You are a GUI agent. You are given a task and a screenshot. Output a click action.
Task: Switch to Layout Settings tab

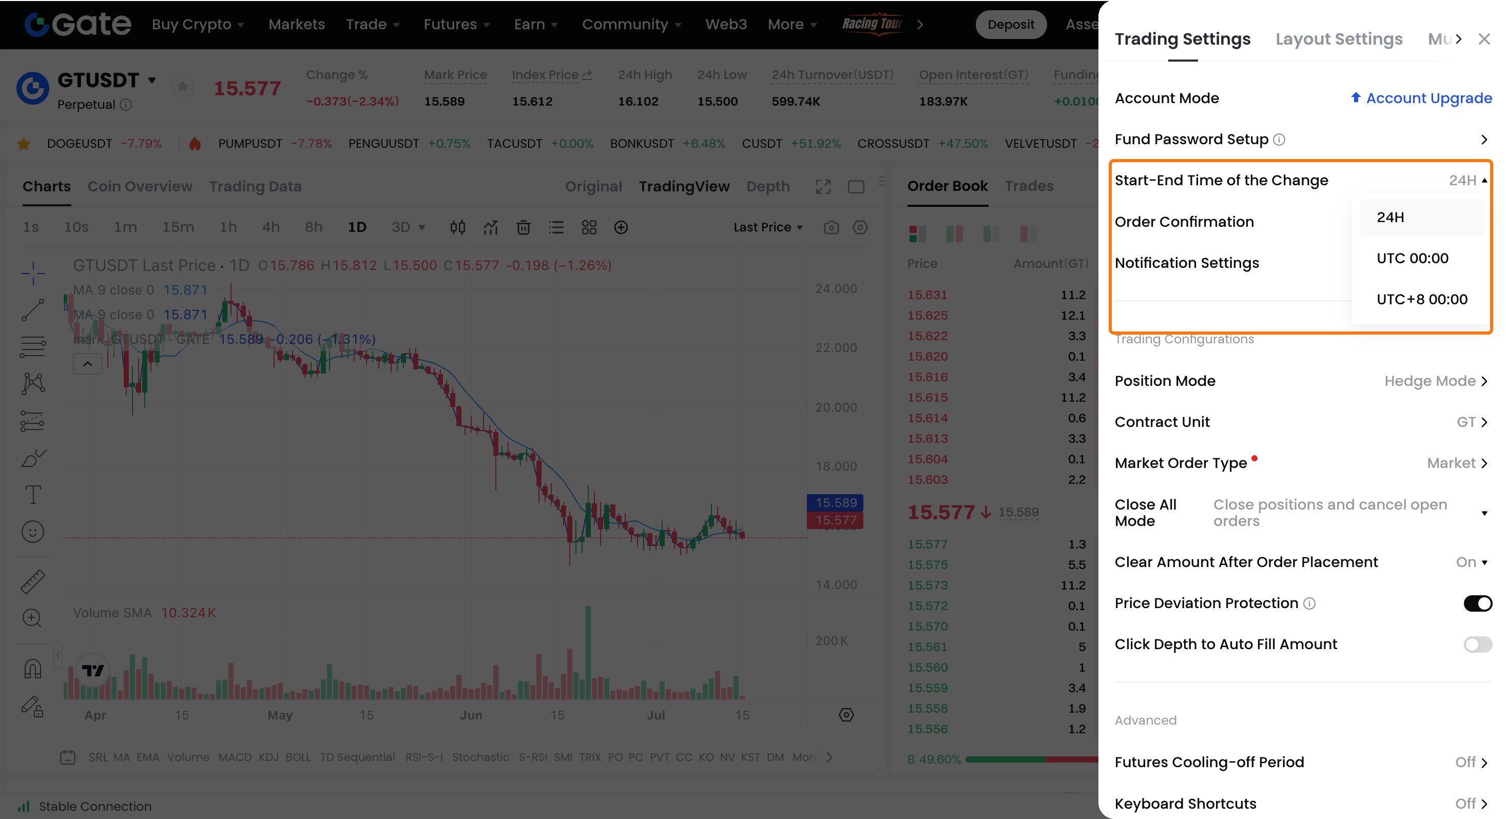tap(1339, 39)
